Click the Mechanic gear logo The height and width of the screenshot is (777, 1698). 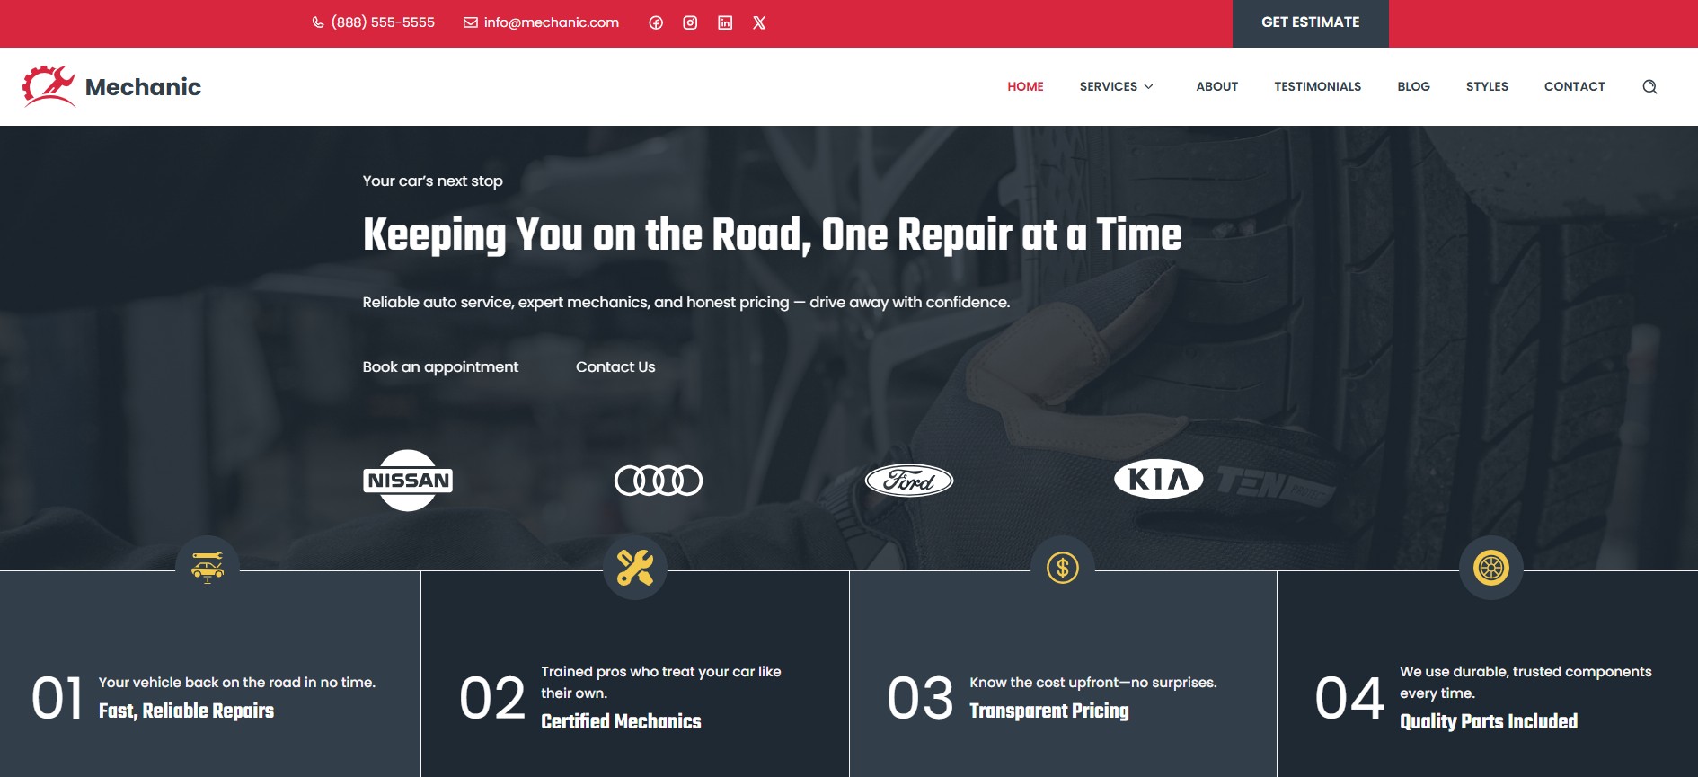pyautogui.click(x=49, y=86)
